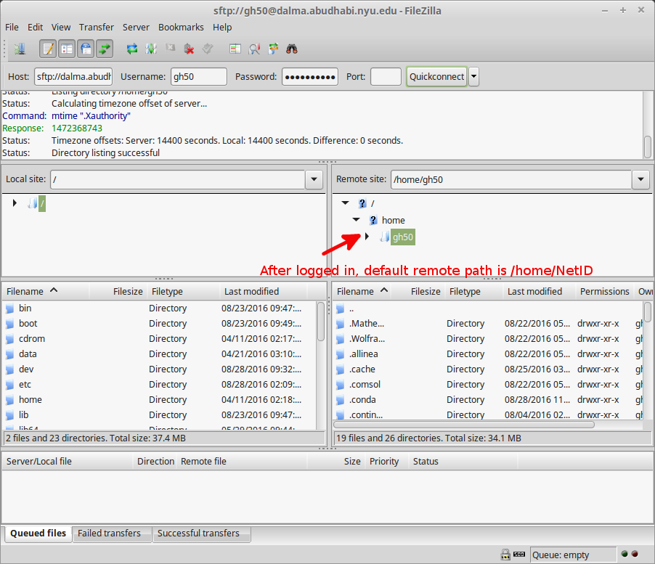Expand the gh50 folder in remote tree
Image resolution: width=655 pixels, height=564 pixels.
367,237
